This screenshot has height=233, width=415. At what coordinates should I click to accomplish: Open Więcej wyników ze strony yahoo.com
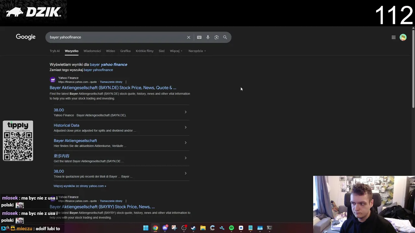click(80, 186)
